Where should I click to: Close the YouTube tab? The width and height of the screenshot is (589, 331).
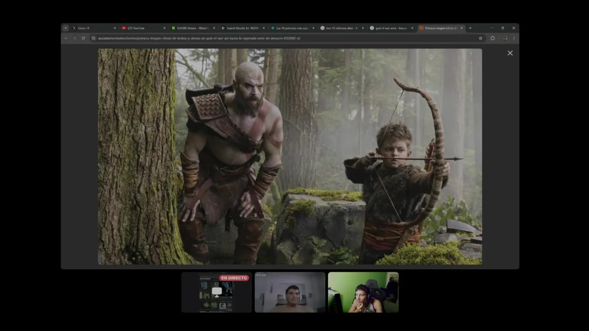coord(164,28)
